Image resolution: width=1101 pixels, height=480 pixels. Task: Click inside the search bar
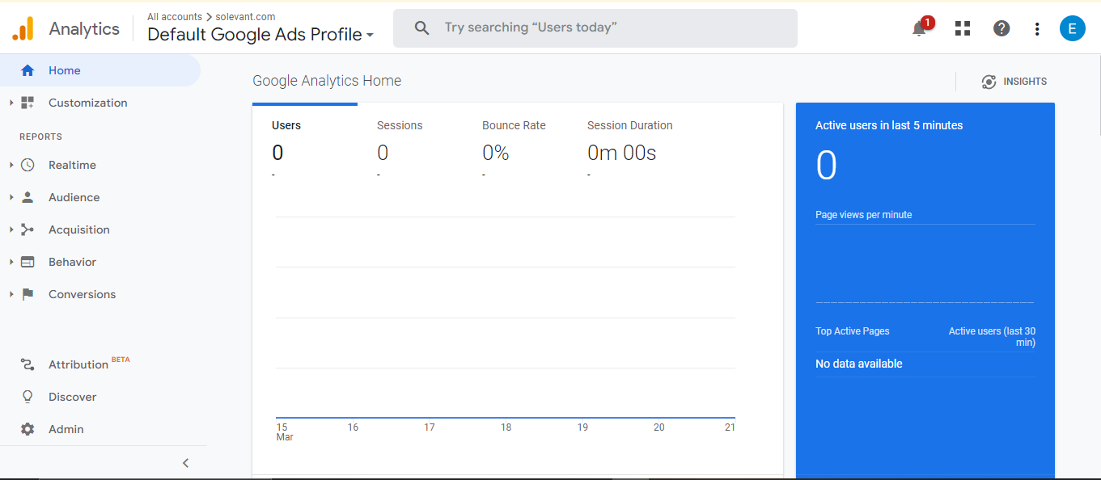595,27
